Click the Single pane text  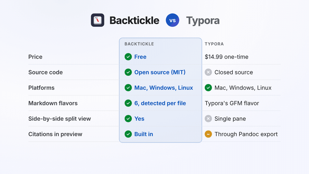coord(230,119)
